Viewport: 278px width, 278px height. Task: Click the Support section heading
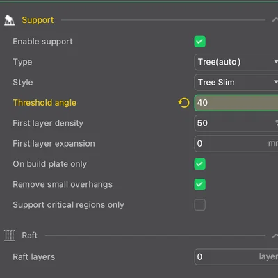(x=38, y=20)
